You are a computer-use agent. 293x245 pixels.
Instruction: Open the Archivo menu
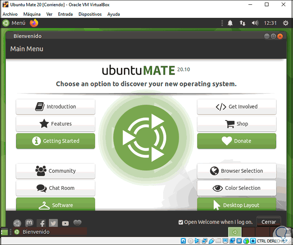pyautogui.click(x=10, y=14)
